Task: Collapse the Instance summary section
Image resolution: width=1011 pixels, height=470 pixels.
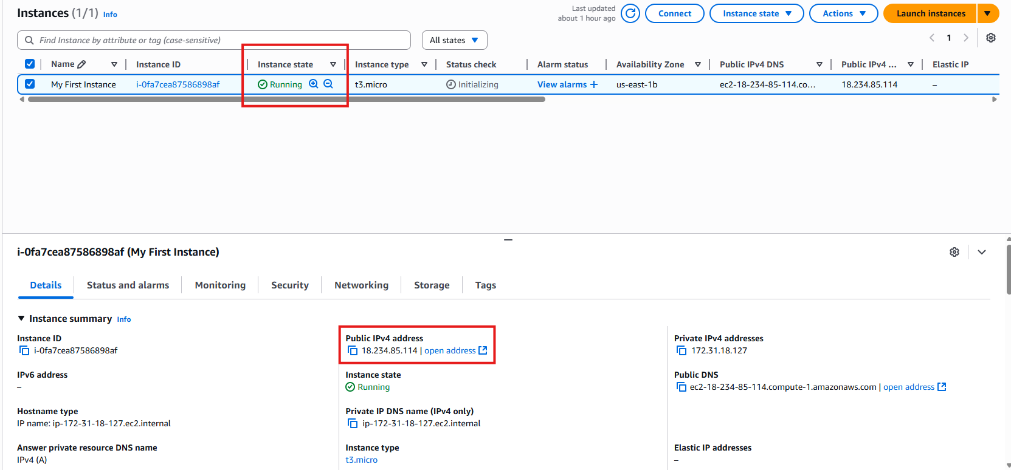Action: coord(21,319)
